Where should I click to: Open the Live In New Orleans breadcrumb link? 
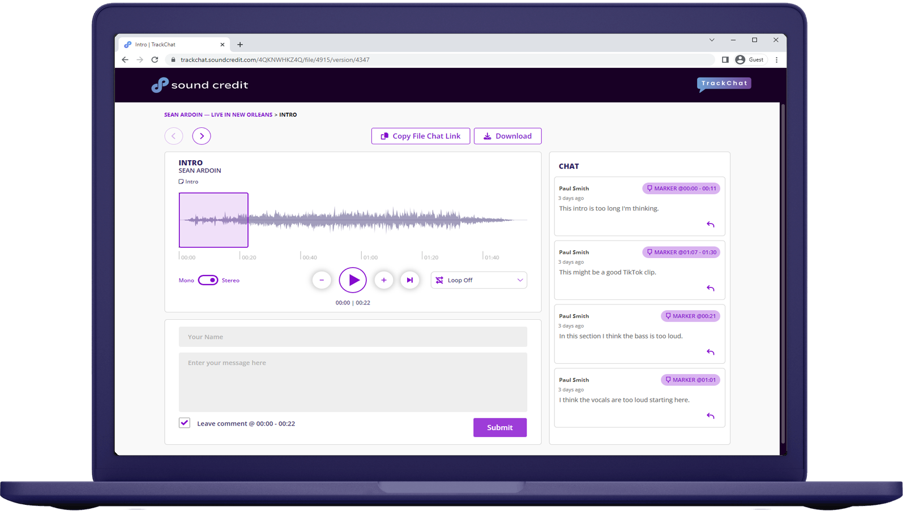point(242,114)
